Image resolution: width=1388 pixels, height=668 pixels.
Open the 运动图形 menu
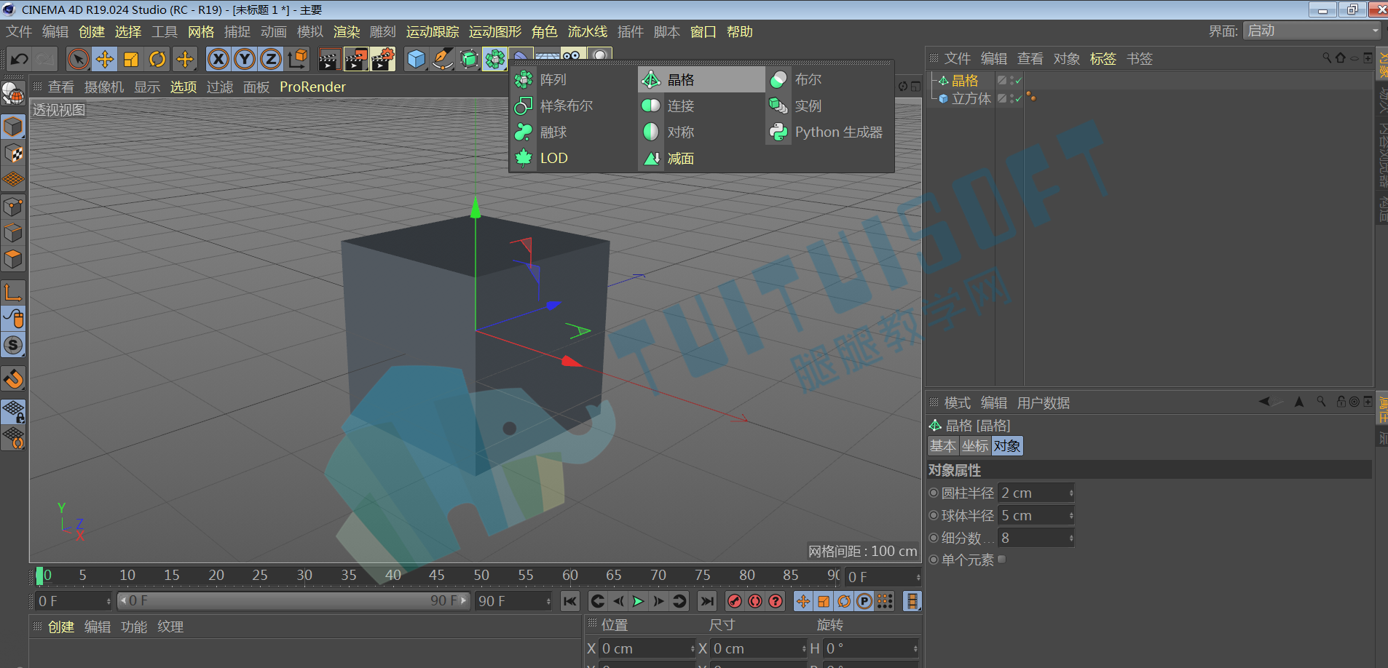click(495, 31)
